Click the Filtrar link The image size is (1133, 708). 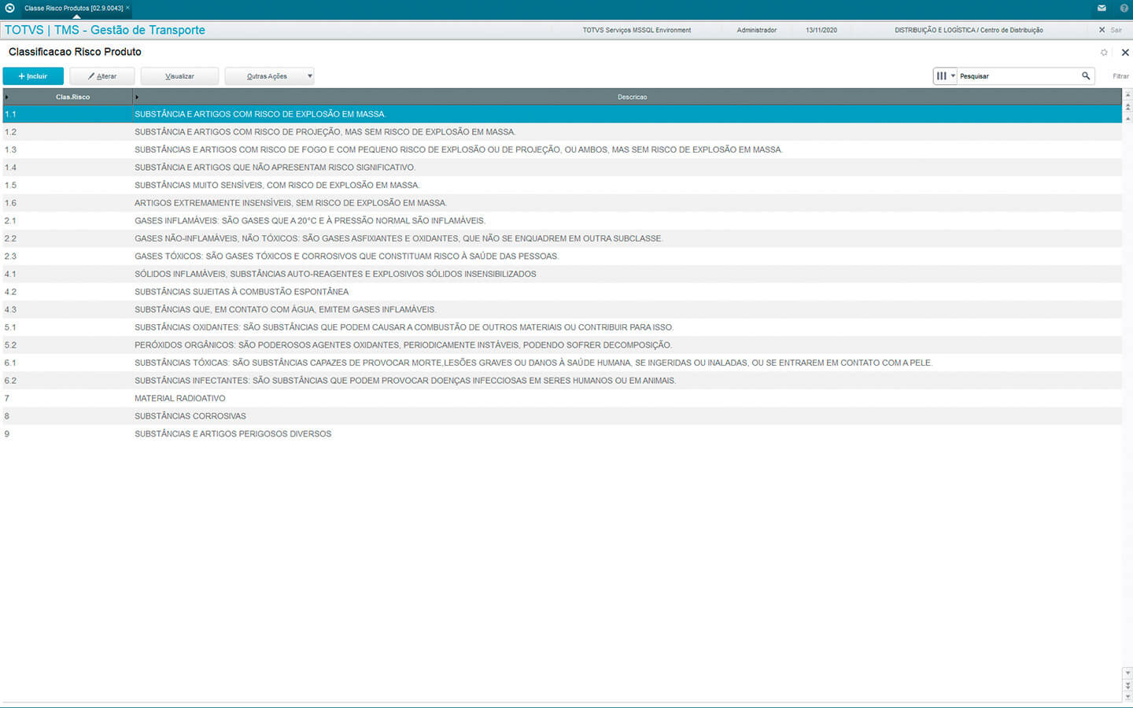point(1120,76)
